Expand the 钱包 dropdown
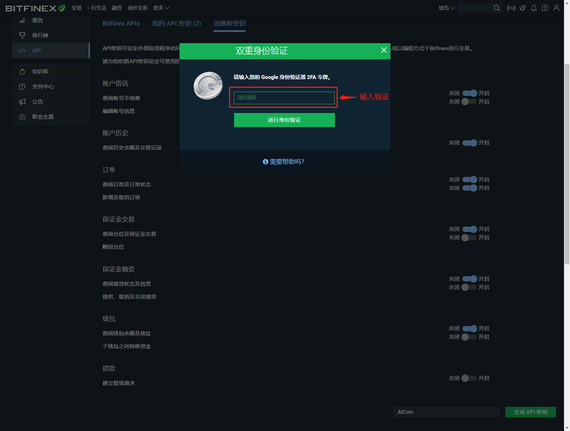 point(447,8)
